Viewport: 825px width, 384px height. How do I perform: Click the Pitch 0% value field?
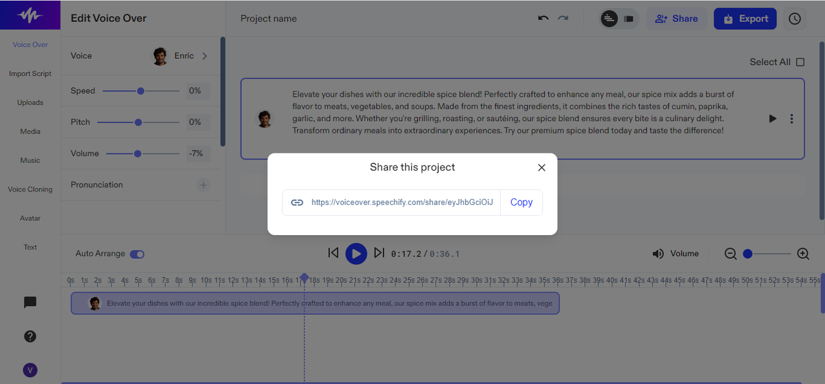click(199, 122)
